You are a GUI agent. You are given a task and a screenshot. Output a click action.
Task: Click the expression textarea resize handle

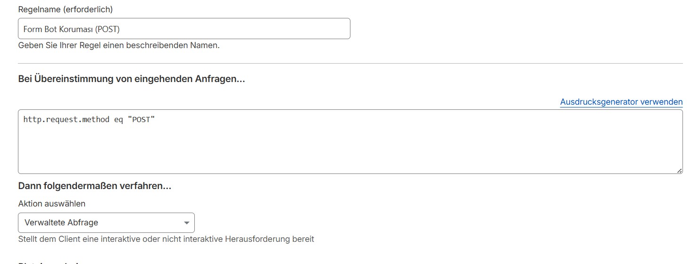pyautogui.click(x=680, y=171)
